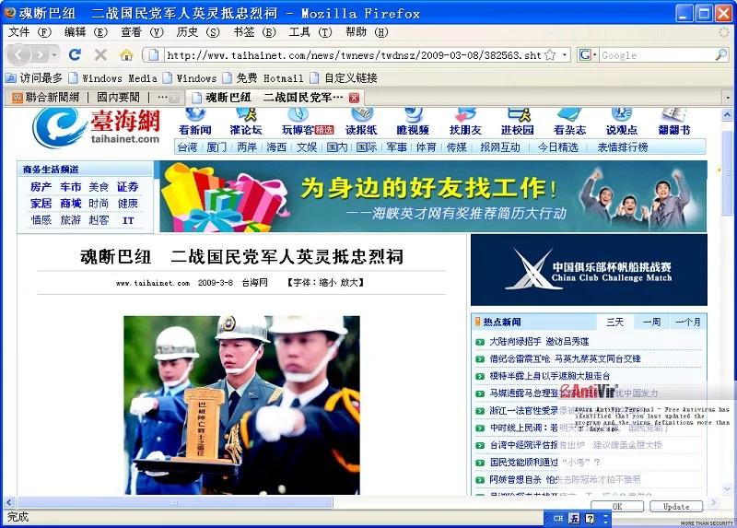Open the 书签 (B) menu
The width and height of the screenshot is (737, 528).
(254, 32)
